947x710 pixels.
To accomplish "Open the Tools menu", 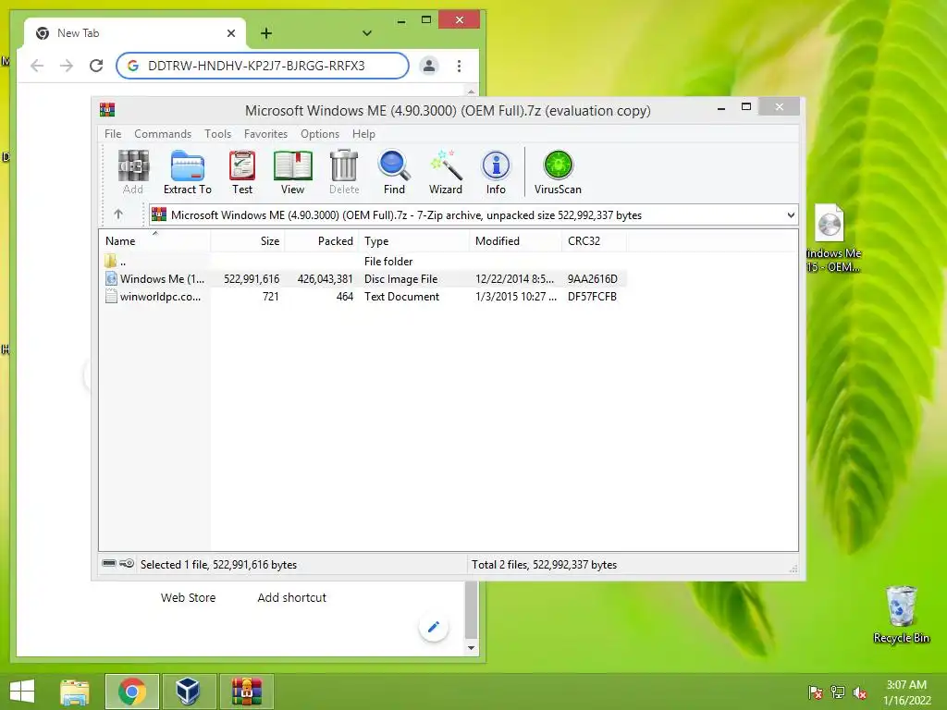I will click(x=217, y=134).
